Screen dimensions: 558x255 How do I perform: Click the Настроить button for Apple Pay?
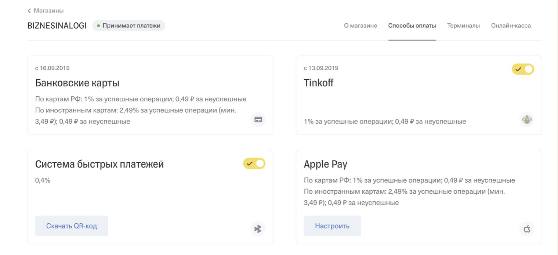tap(332, 226)
